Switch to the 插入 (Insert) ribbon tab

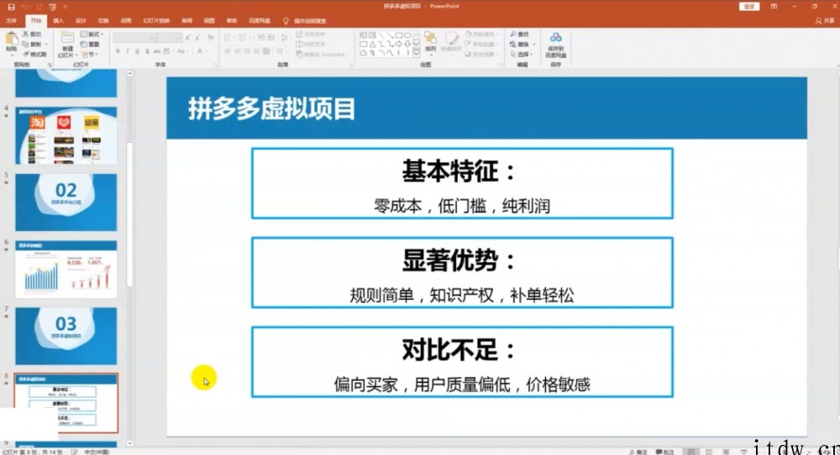(x=59, y=21)
